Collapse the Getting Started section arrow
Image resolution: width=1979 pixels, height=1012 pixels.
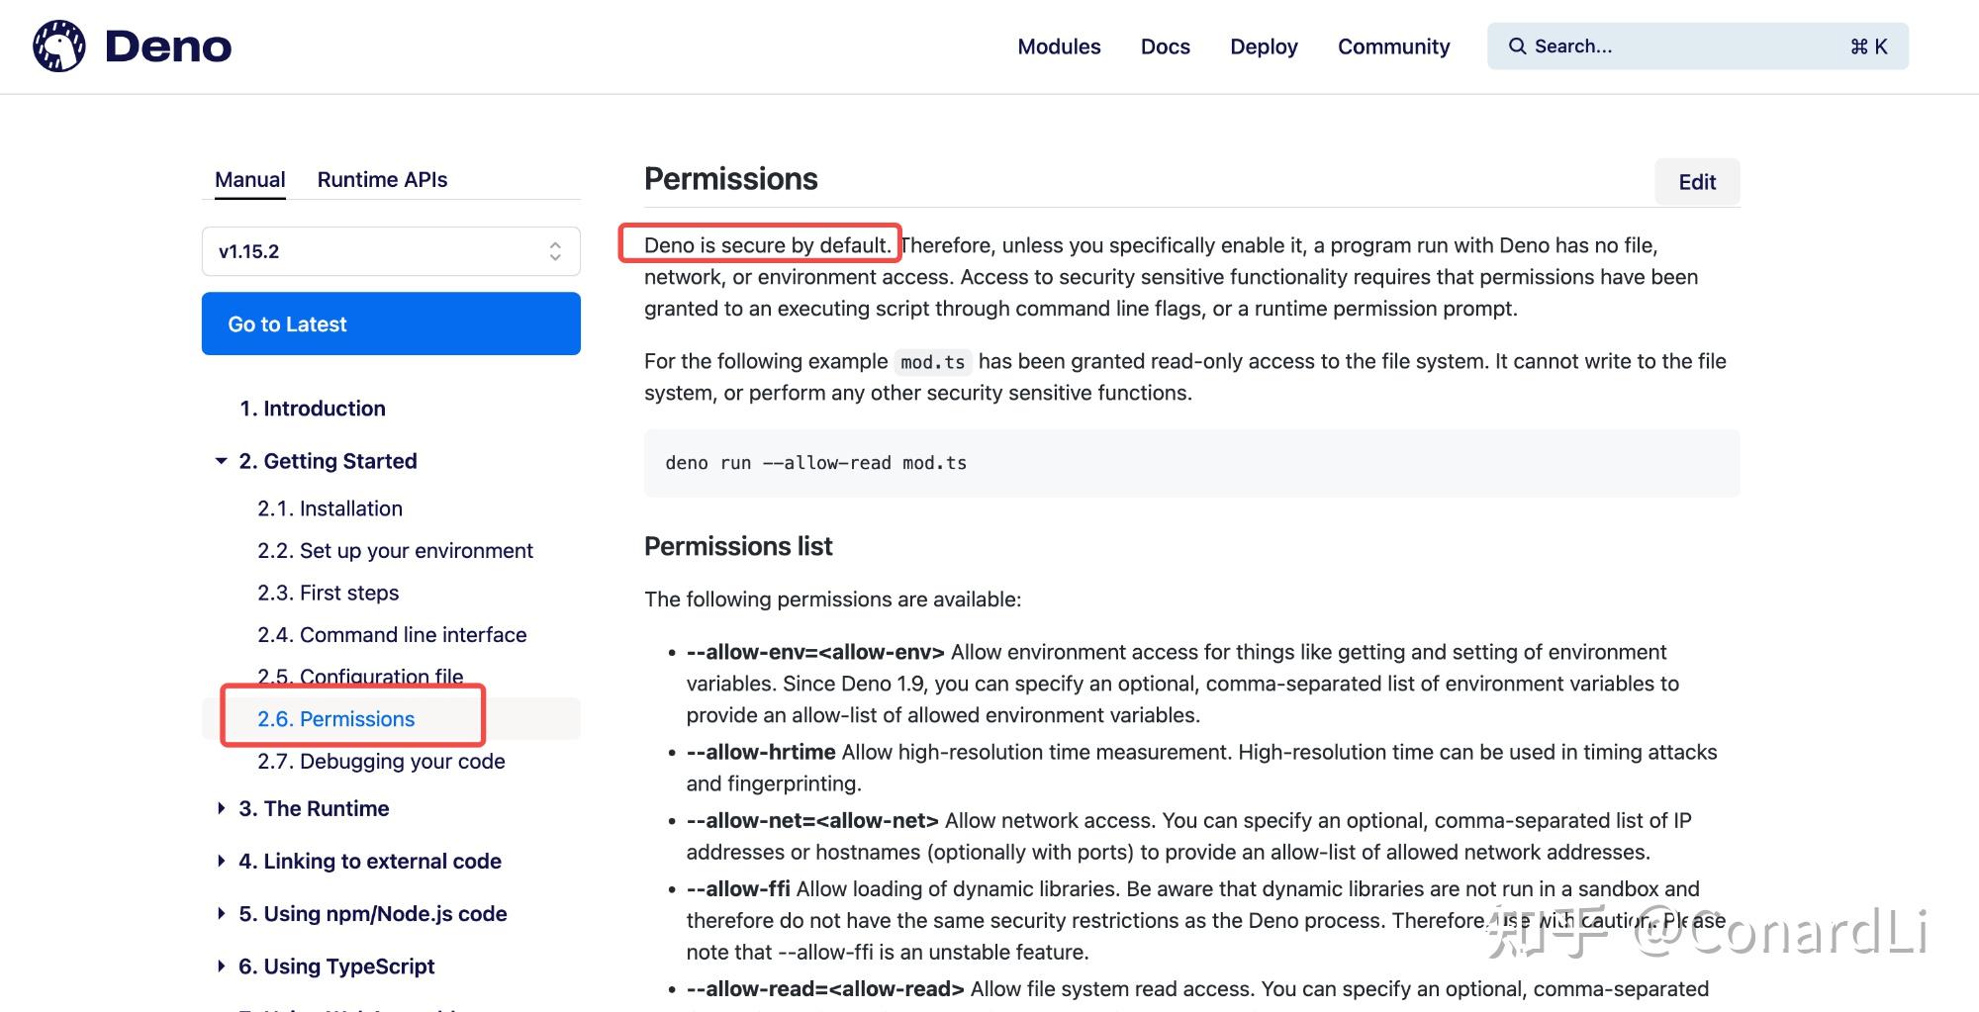coord(221,461)
